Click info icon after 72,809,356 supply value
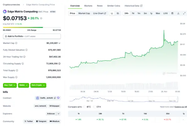This screenshot has height=126, width=187. [x=59, y=63]
